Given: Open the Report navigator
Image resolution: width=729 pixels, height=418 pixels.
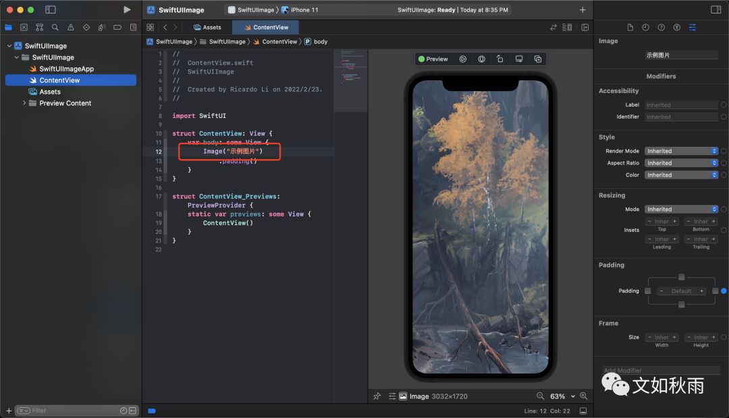Looking at the screenshot, I should [133, 28].
